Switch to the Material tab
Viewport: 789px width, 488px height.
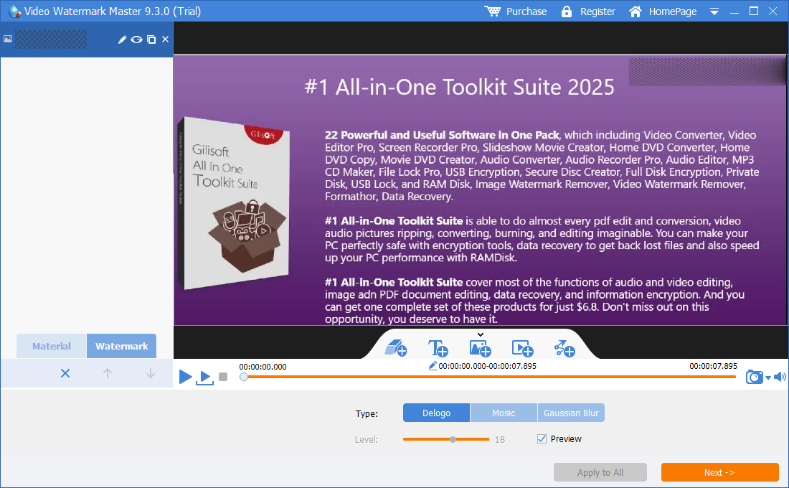click(x=52, y=346)
